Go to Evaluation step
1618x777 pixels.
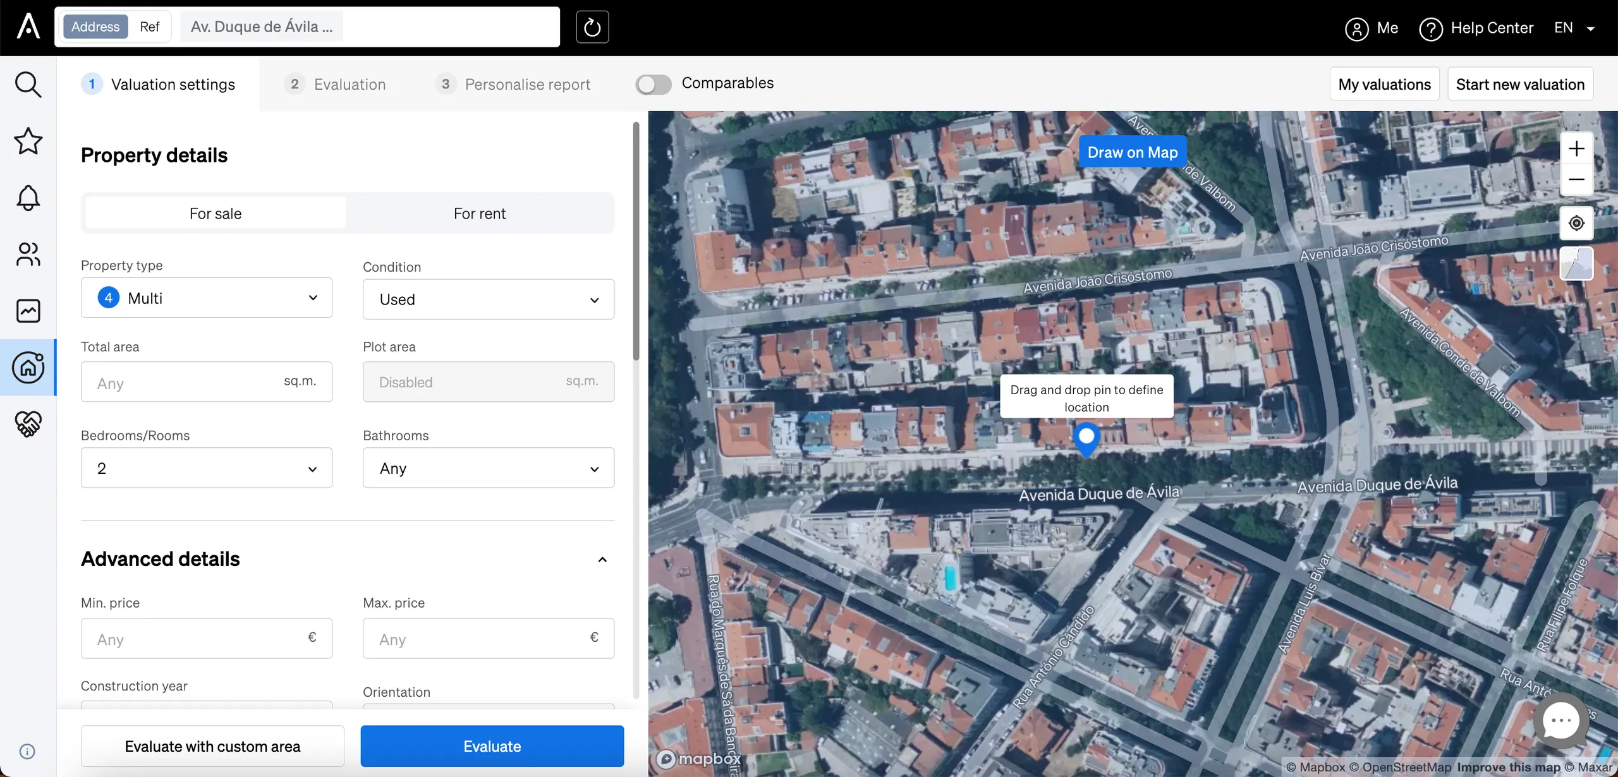(x=335, y=84)
